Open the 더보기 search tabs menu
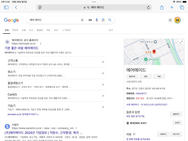The height and width of the screenshot is (141, 188). coord(67,30)
